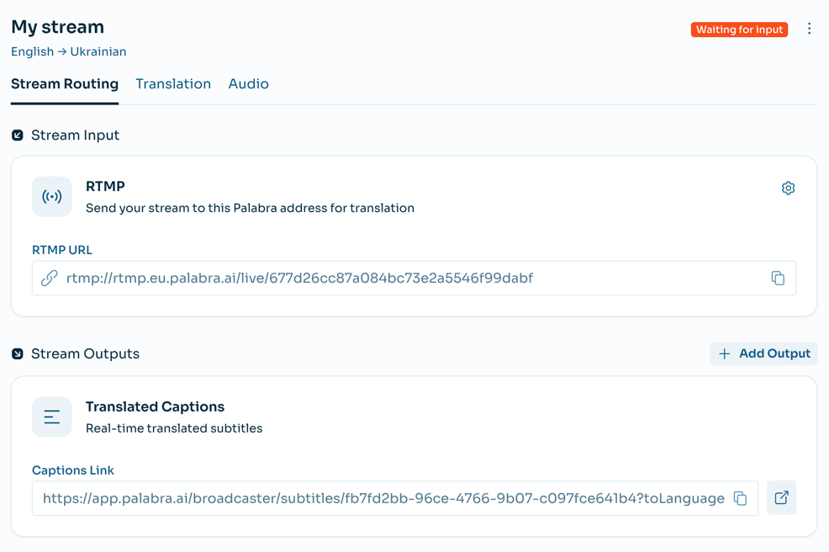Click the Waiting for input status badge
The image size is (829, 552).
[739, 29]
